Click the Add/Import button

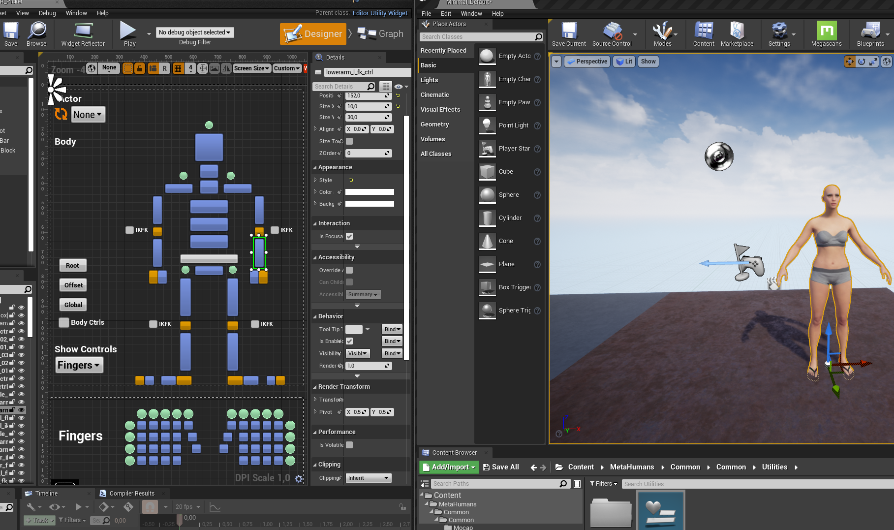coord(449,467)
